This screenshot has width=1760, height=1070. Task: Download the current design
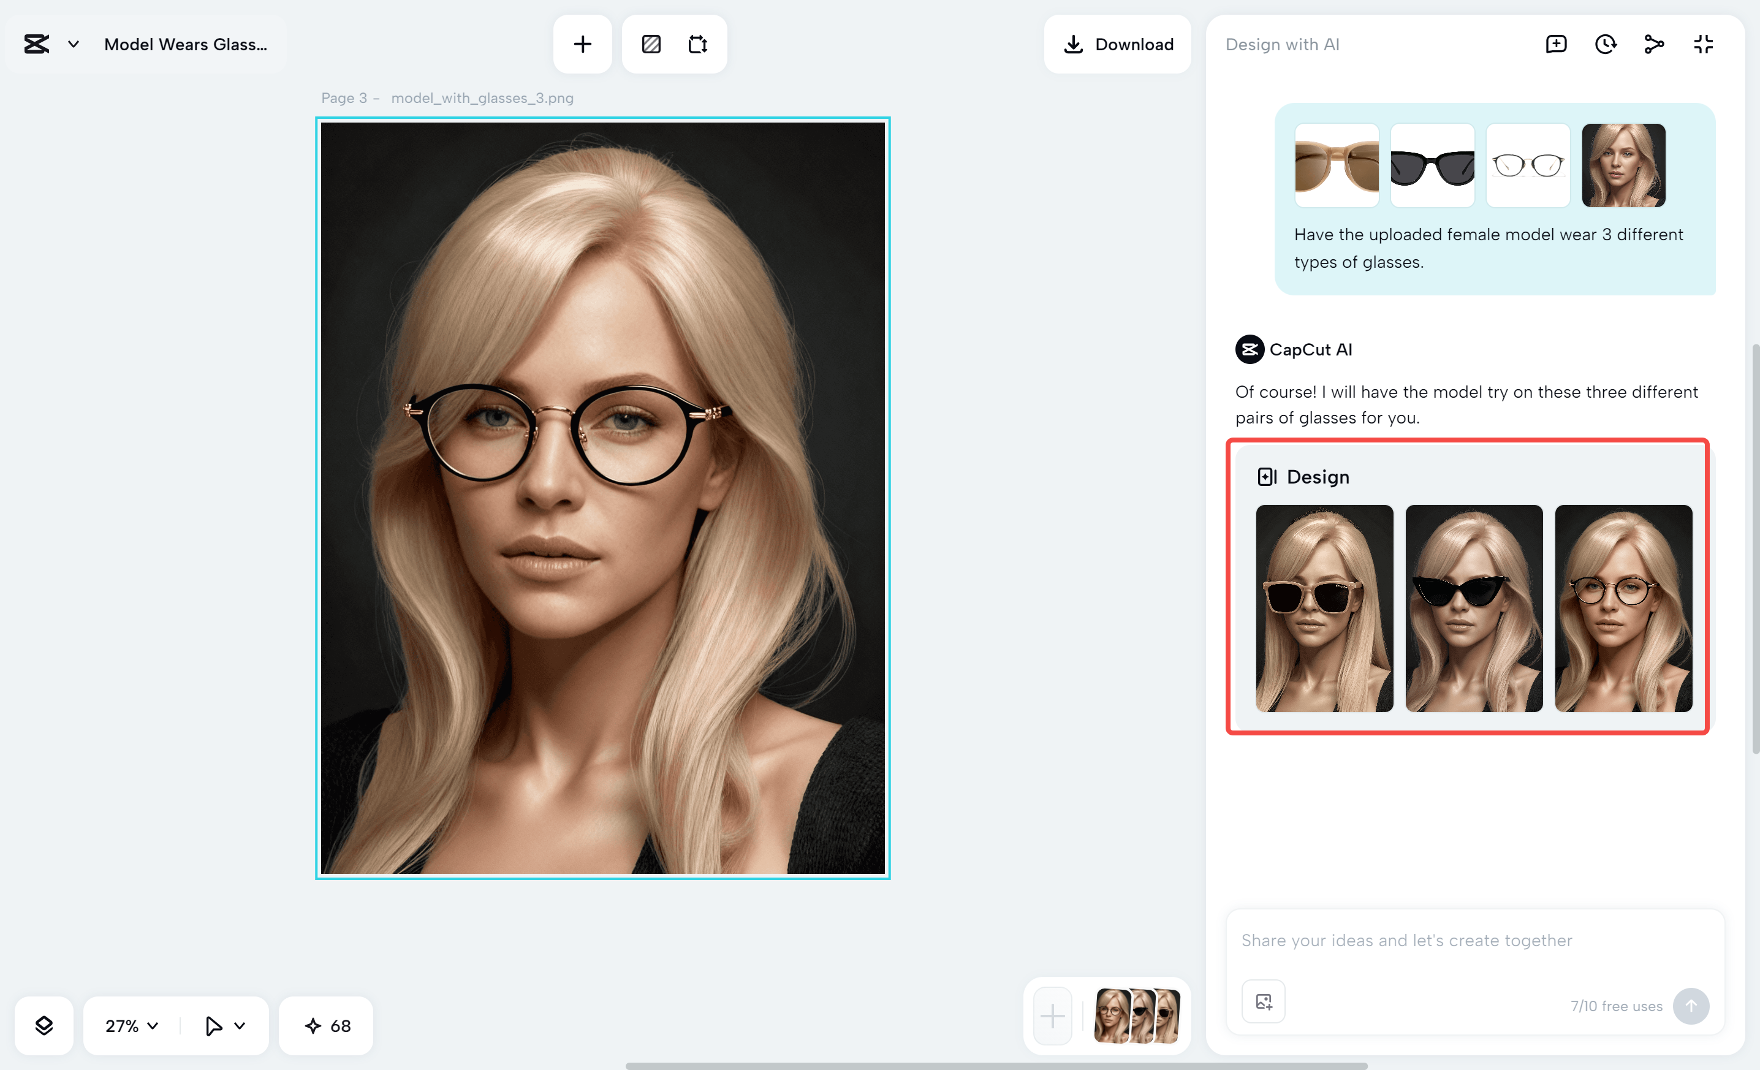(x=1117, y=44)
